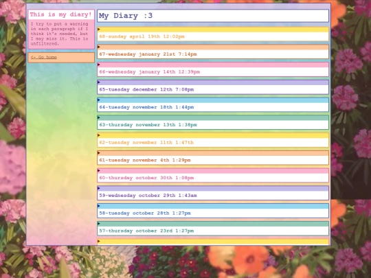
Task: Click the 'My Diary :3' page title
Action: [126, 16]
